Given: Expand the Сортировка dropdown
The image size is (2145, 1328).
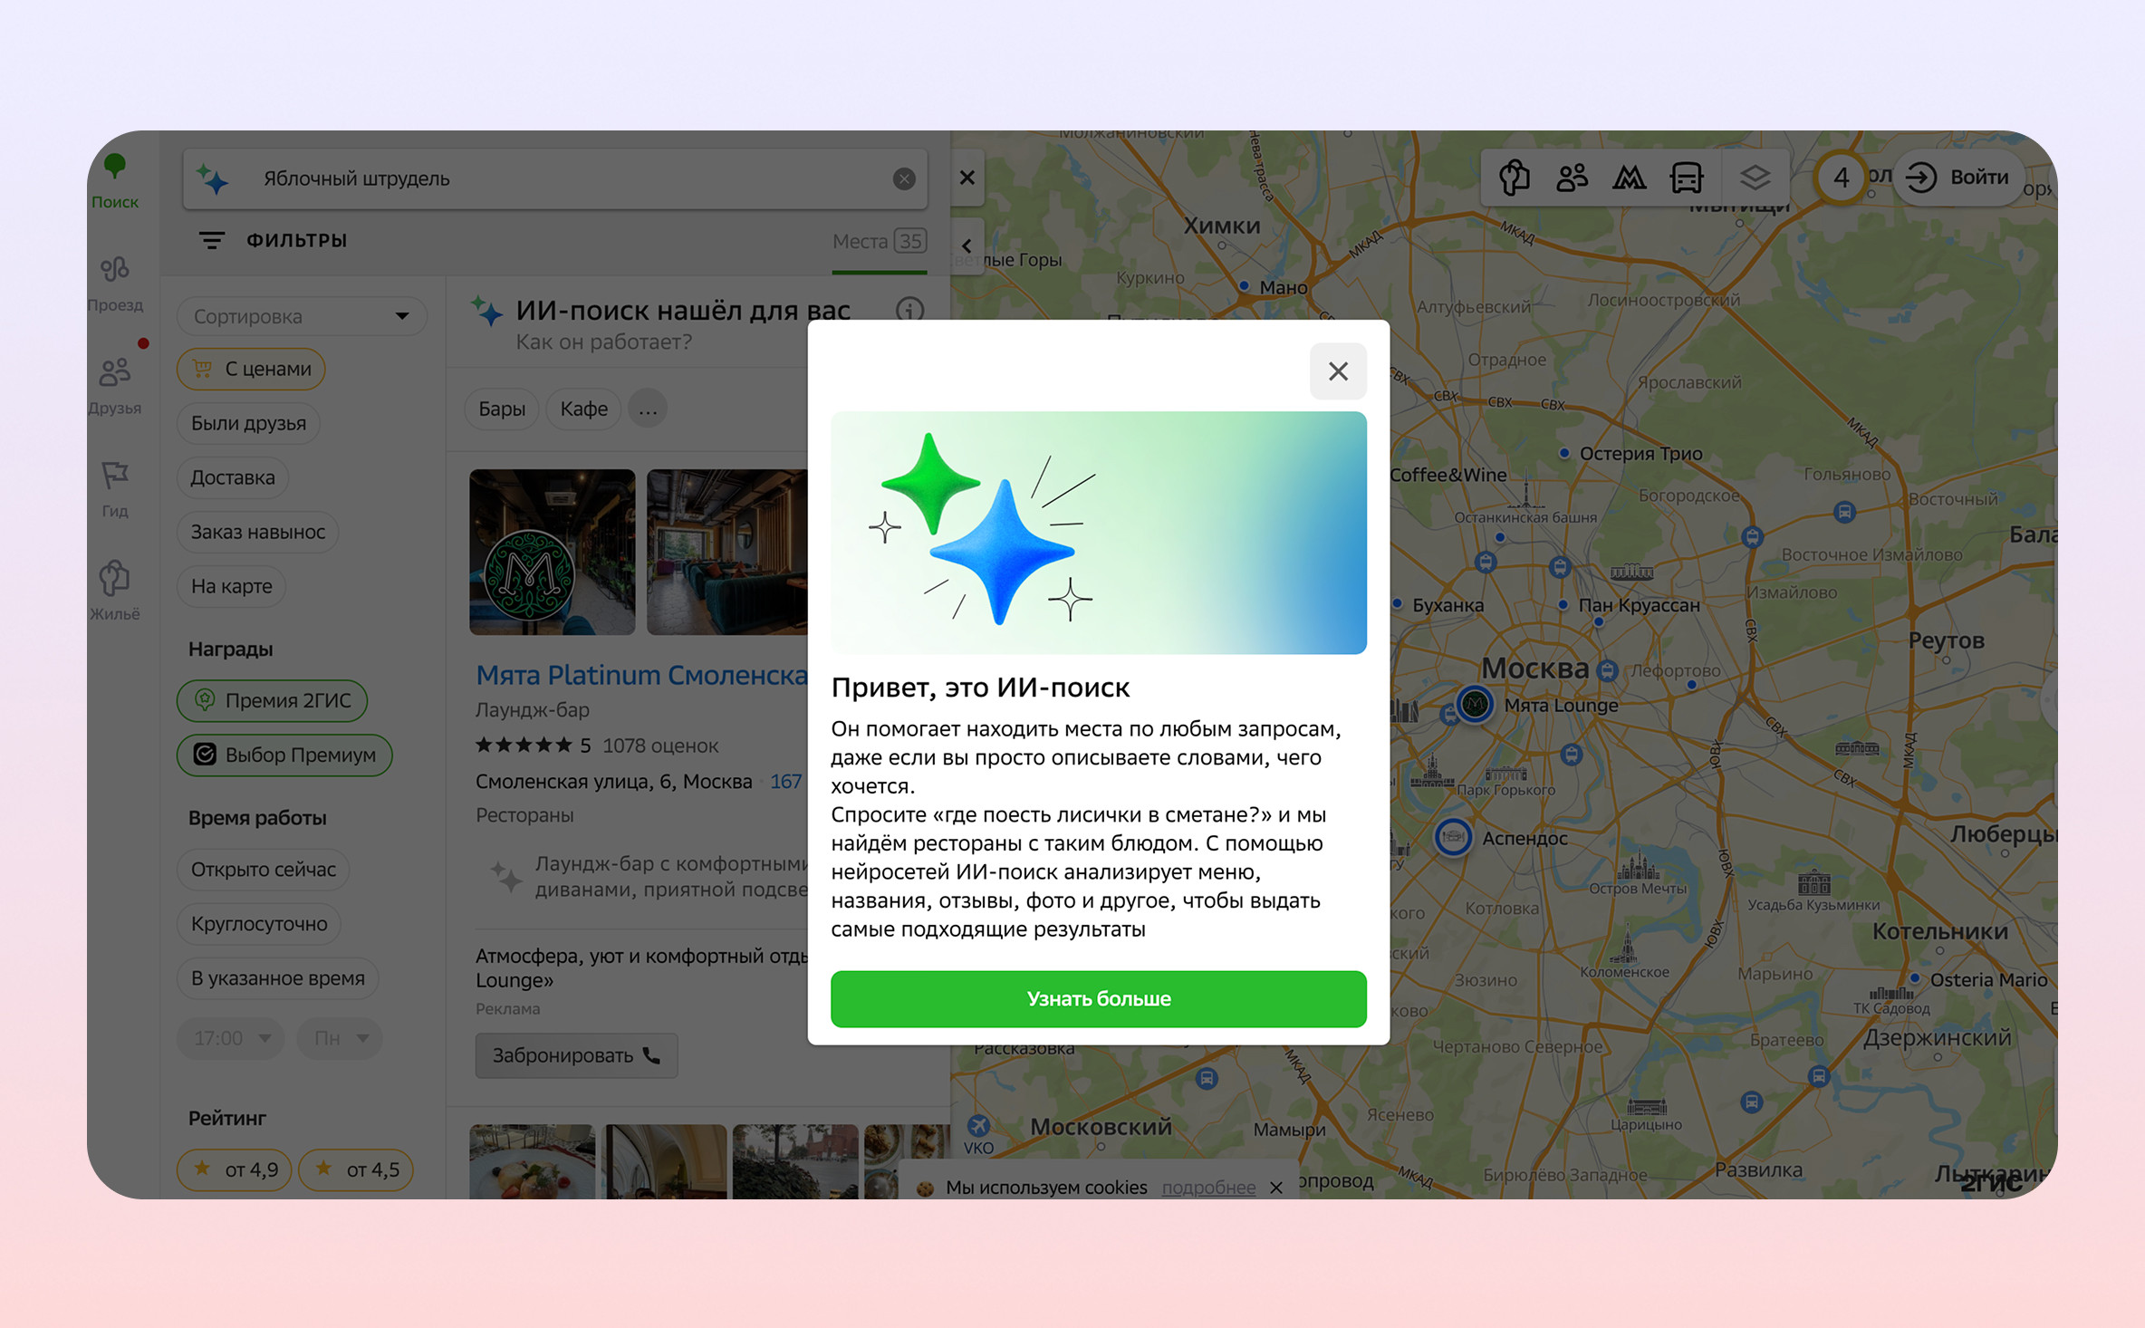Looking at the screenshot, I should click(x=301, y=316).
